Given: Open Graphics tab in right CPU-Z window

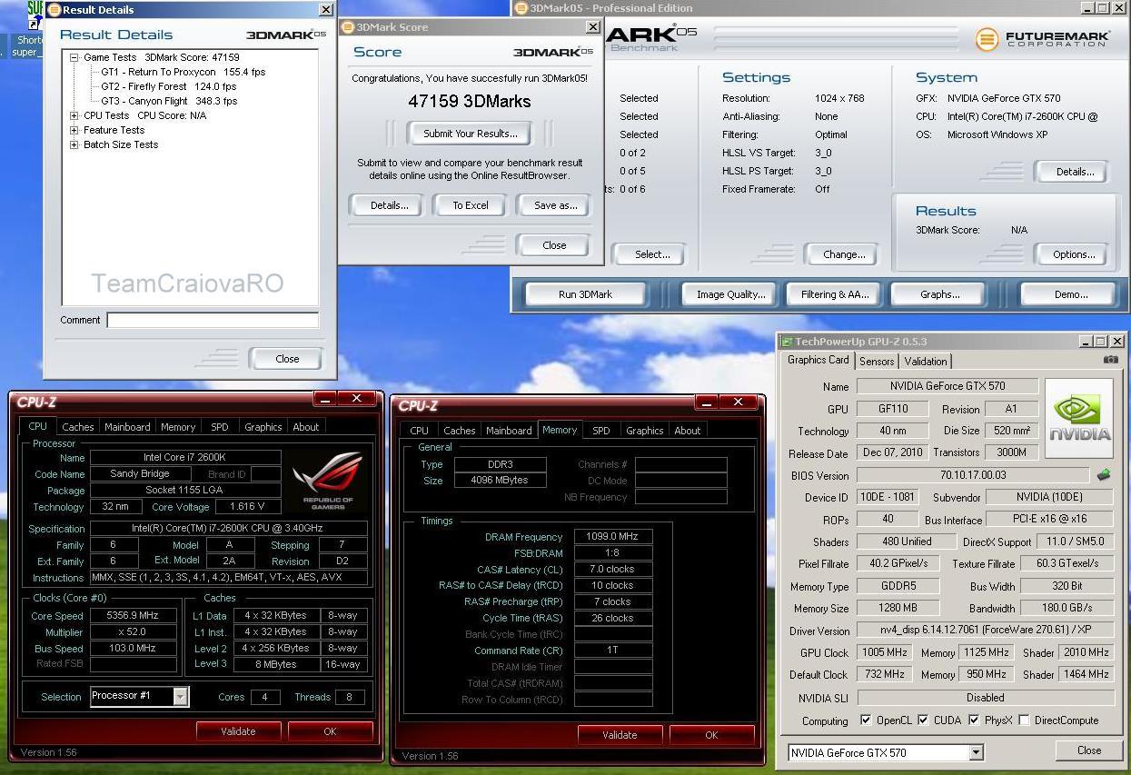Looking at the screenshot, I should (x=645, y=431).
